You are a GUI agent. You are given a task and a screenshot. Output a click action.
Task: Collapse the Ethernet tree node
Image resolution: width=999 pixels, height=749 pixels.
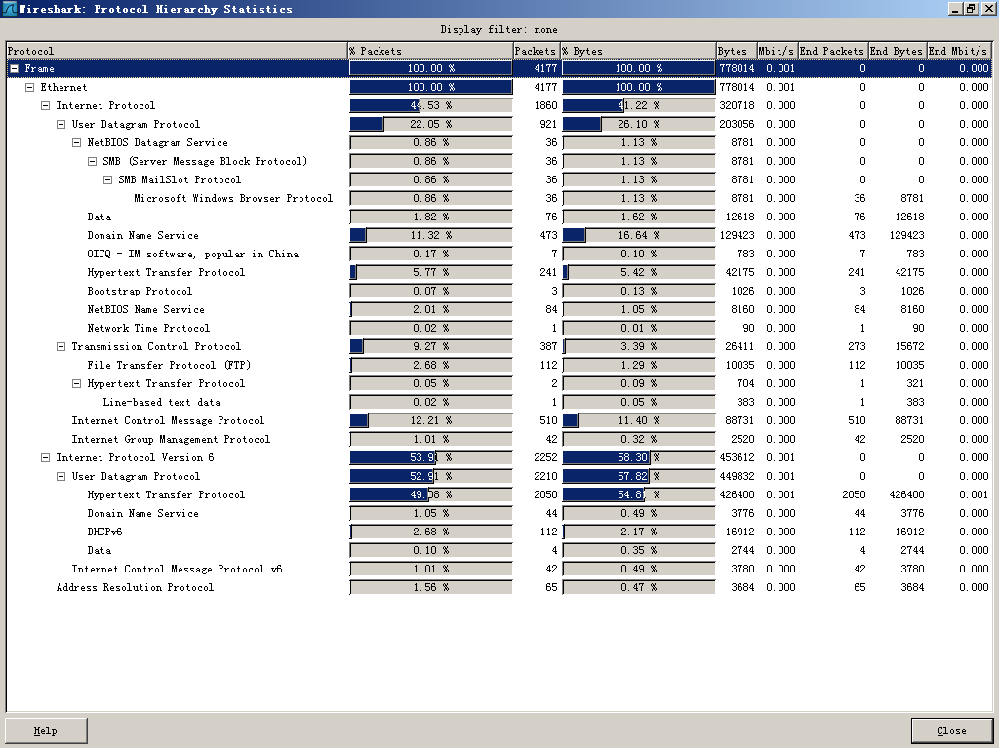[29, 87]
